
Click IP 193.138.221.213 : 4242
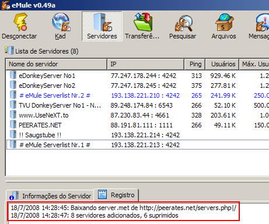pyautogui.click(x=145, y=145)
